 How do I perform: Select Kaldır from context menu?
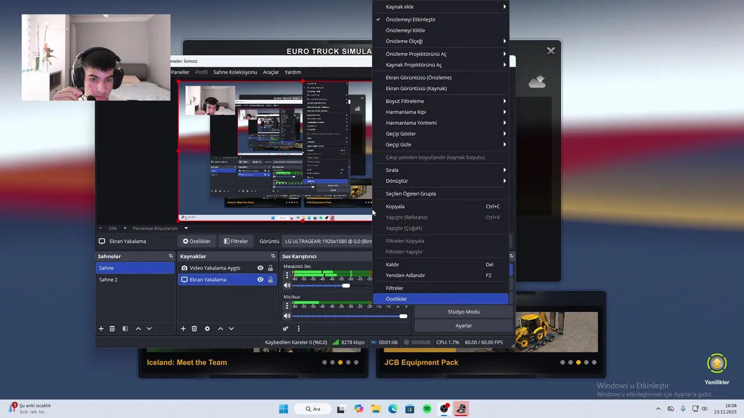click(441, 264)
